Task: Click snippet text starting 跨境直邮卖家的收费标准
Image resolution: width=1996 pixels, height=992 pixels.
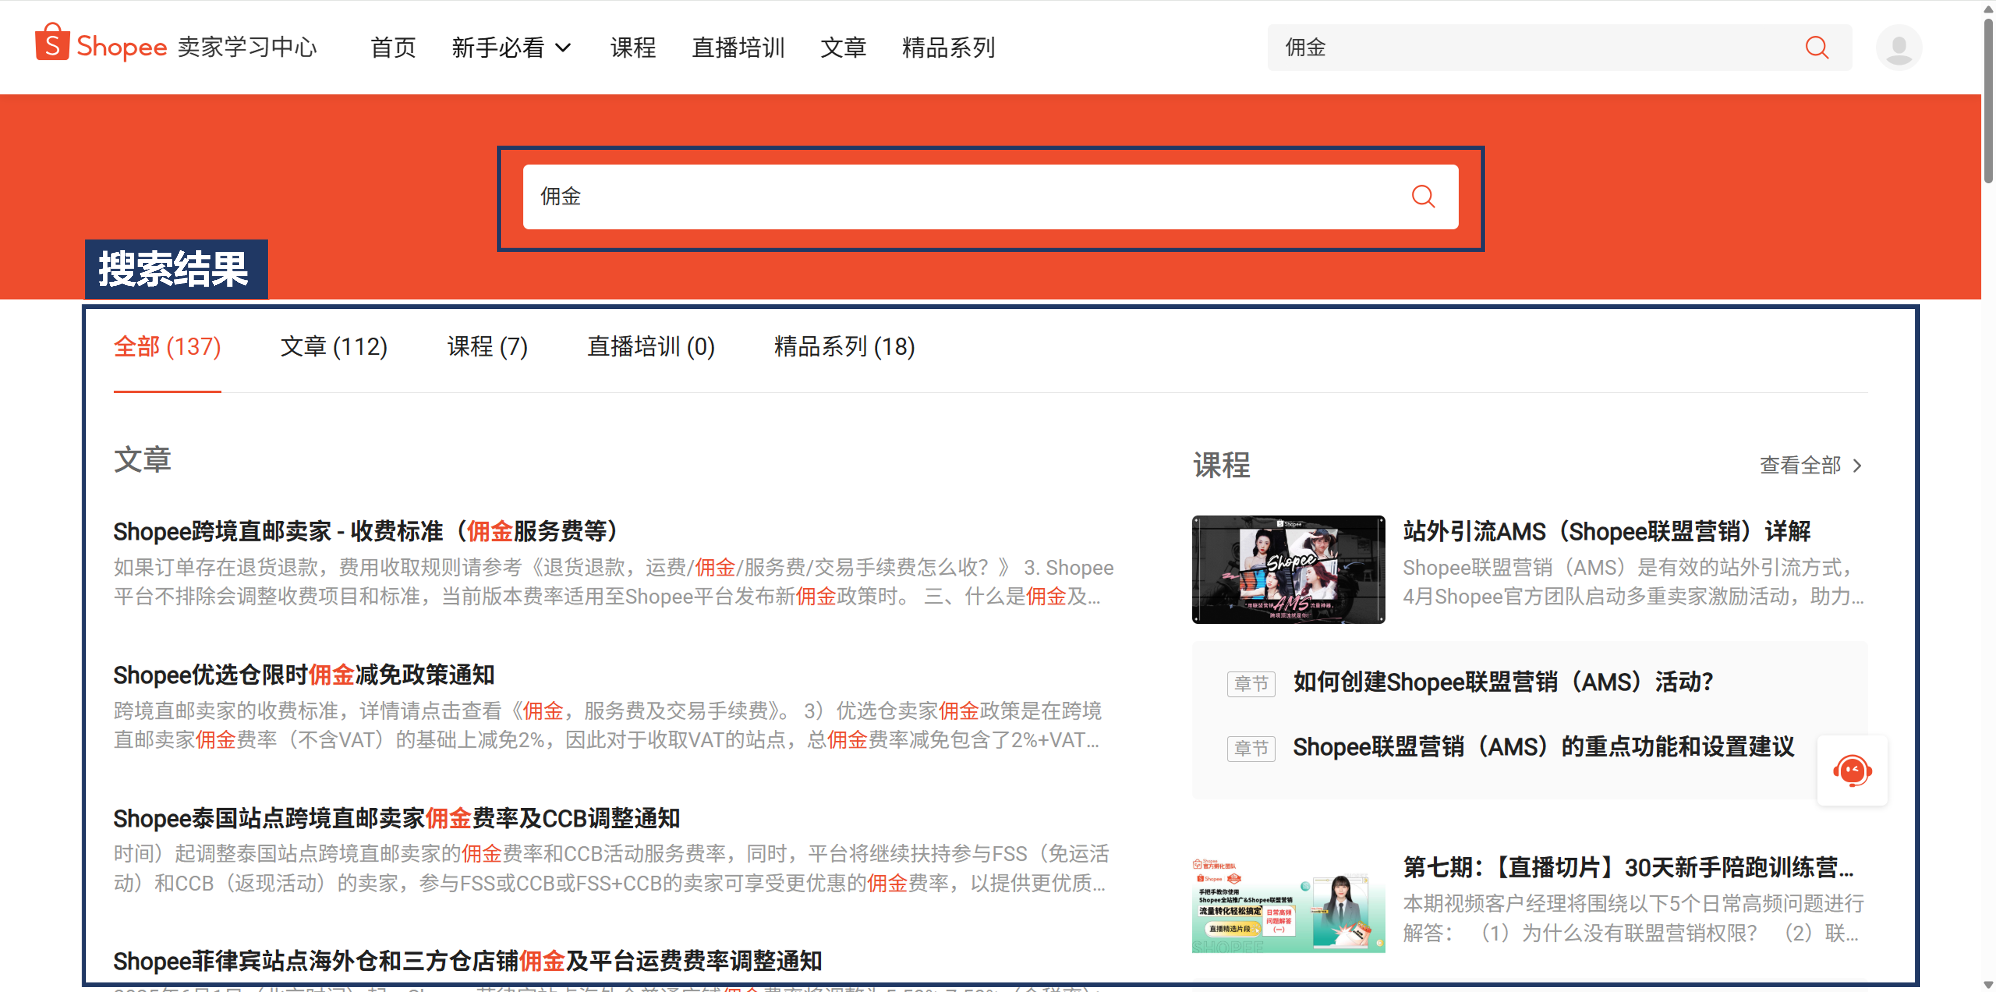Action: pos(607,725)
